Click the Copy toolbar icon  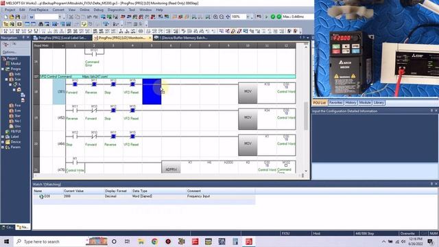point(78,17)
